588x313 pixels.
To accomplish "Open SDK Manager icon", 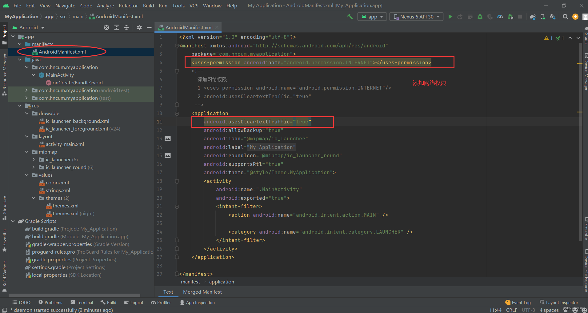I will 553,17.
